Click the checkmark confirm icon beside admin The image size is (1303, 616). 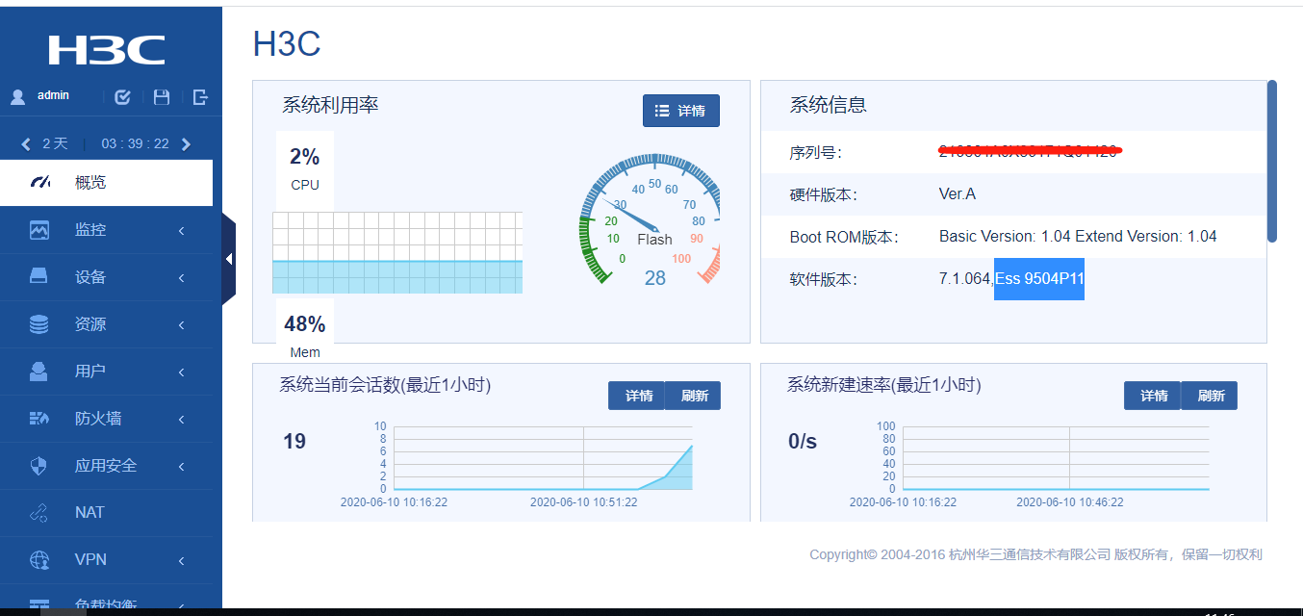122,97
